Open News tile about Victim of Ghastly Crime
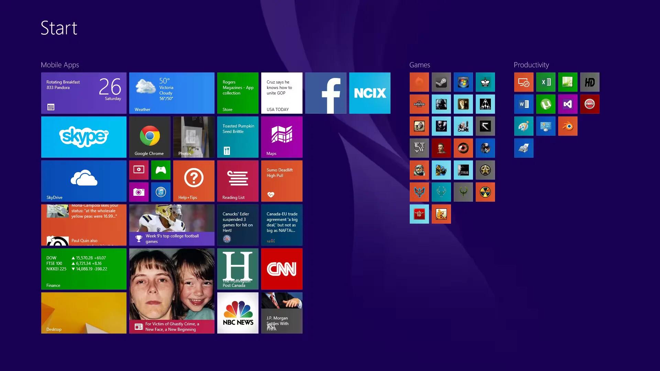The image size is (660, 371). (172, 291)
